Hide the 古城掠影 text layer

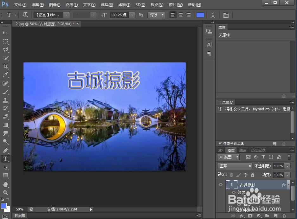pos(221,184)
